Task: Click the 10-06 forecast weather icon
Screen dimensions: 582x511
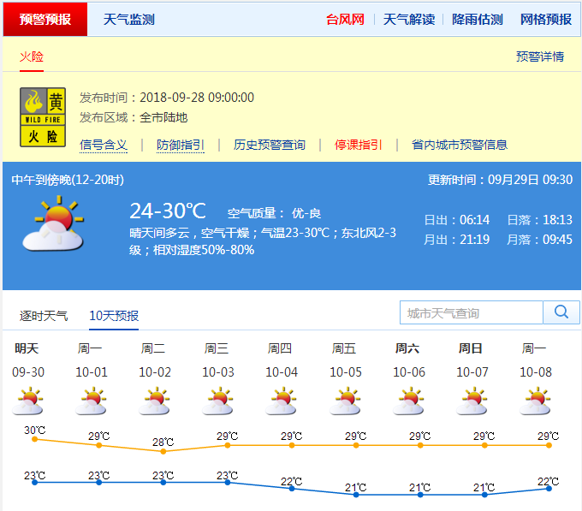Action: pyautogui.click(x=408, y=401)
